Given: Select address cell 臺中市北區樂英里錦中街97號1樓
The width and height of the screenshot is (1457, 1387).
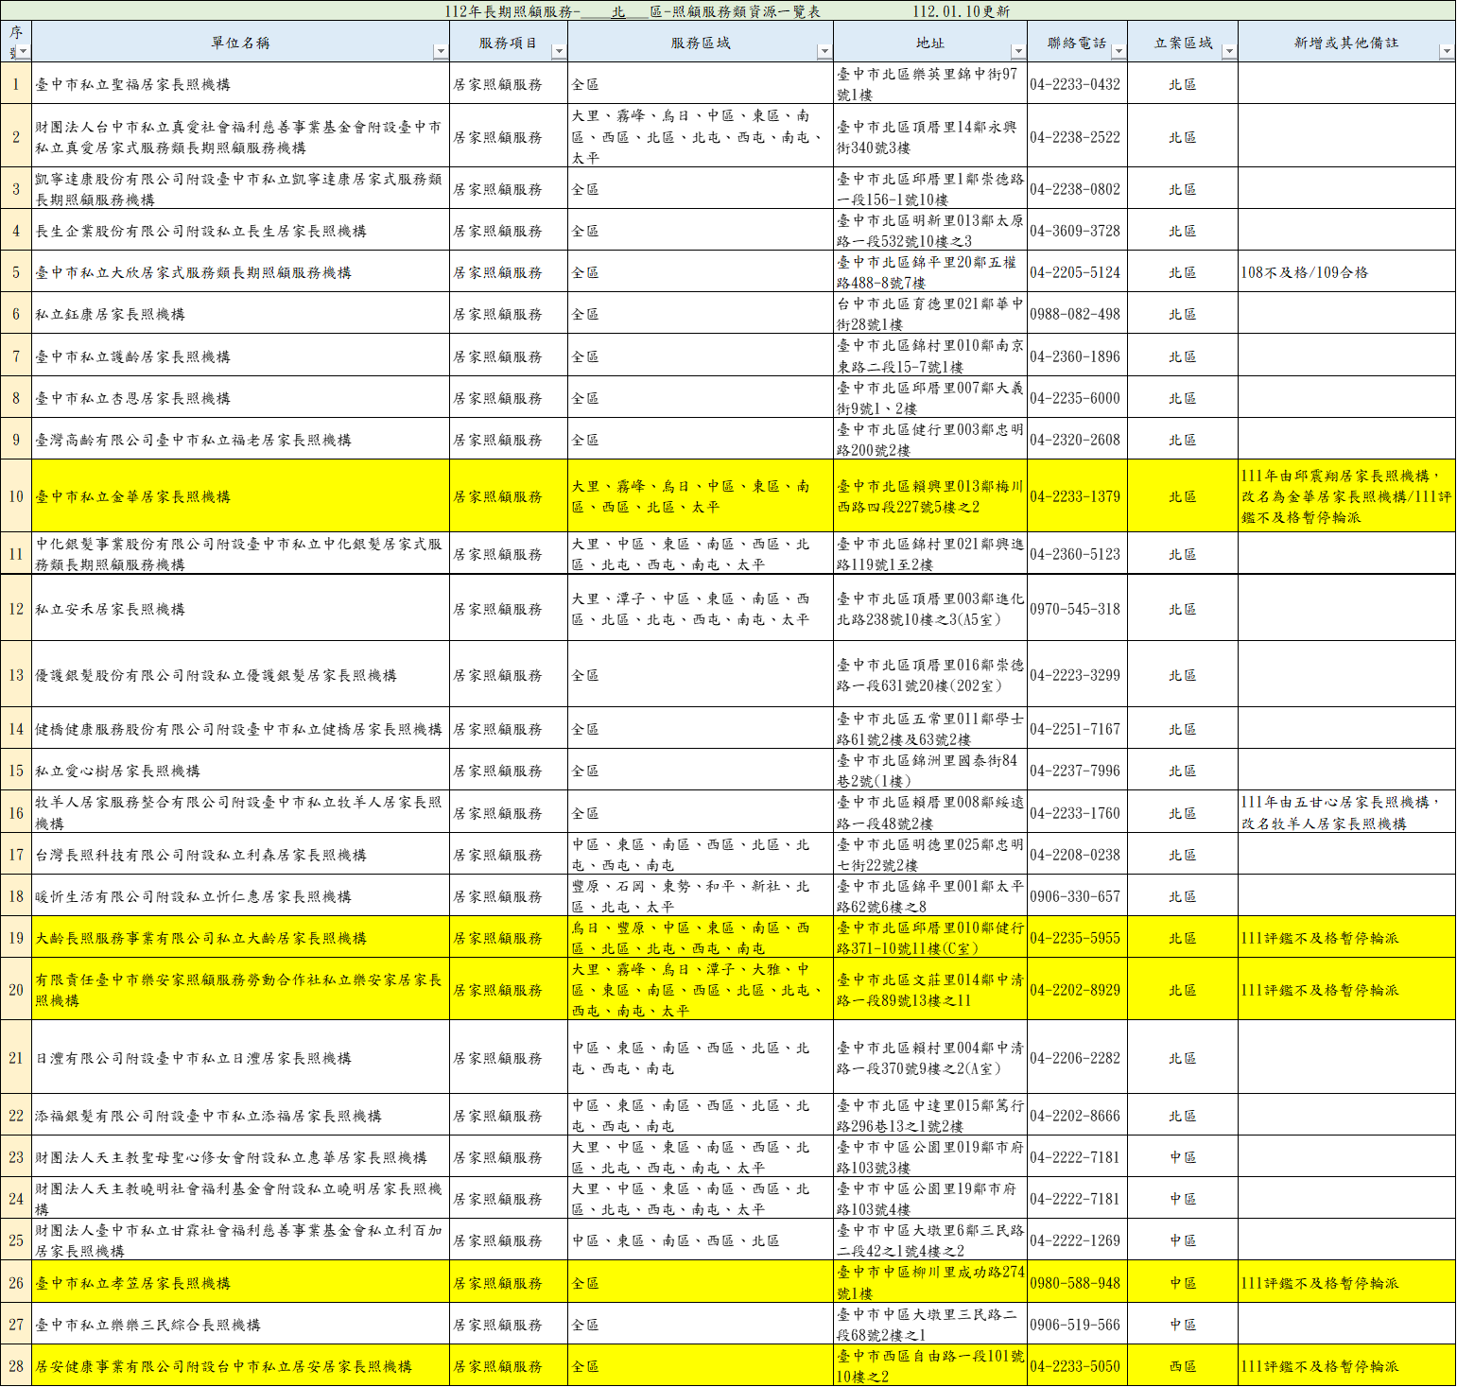Looking at the screenshot, I should tap(930, 84).
